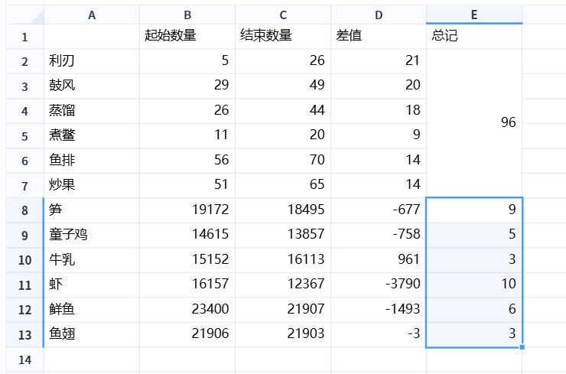The width and height of the screenshot is (566, 374).
Task: Select the cell labeled 利刃
Action: [x=92, y=61]
